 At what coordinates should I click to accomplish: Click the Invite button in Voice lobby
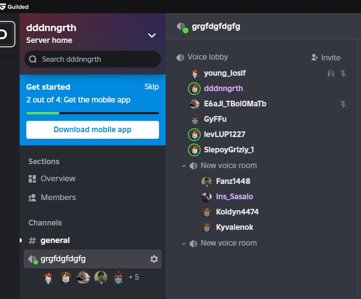326,58
